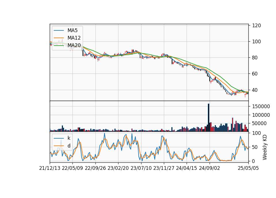
Task: Click the MA5 legend label
Action: 72,30
